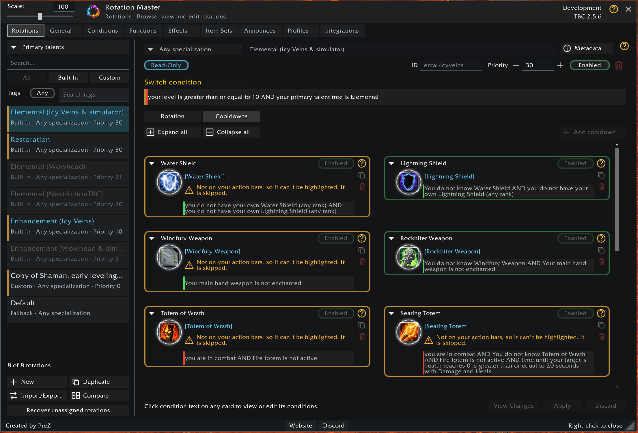Open the Any specialization dropdown
The width and height of the screenshot is (638, 433).
pos(193,50)
